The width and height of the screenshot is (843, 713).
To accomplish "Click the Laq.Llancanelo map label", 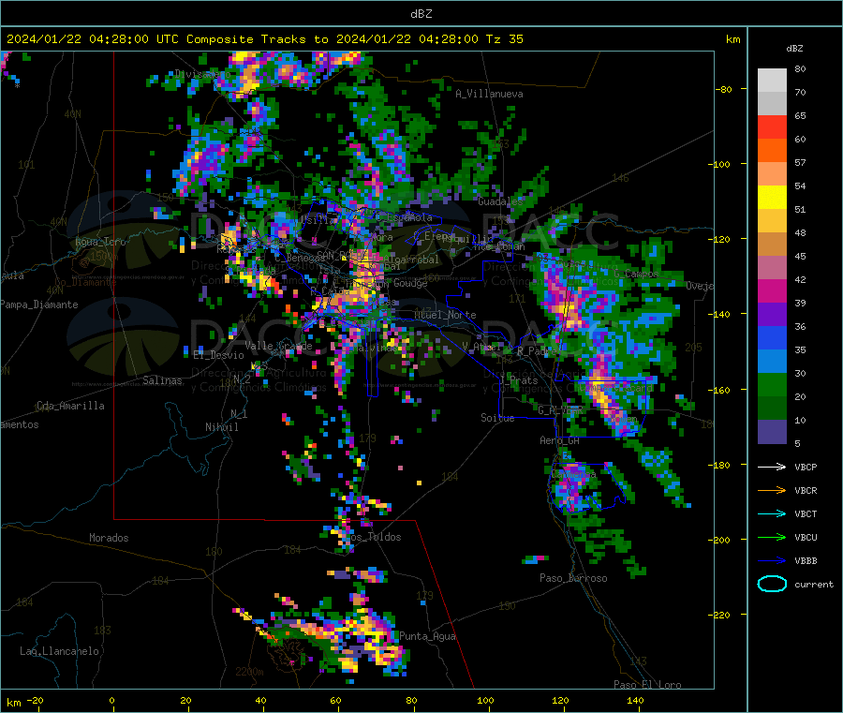I will point(59,651).
